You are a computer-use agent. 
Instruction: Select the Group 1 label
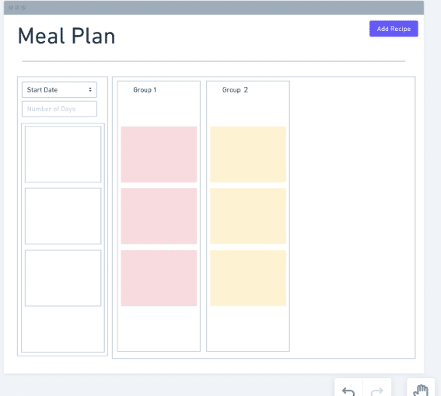pos(145,90)
